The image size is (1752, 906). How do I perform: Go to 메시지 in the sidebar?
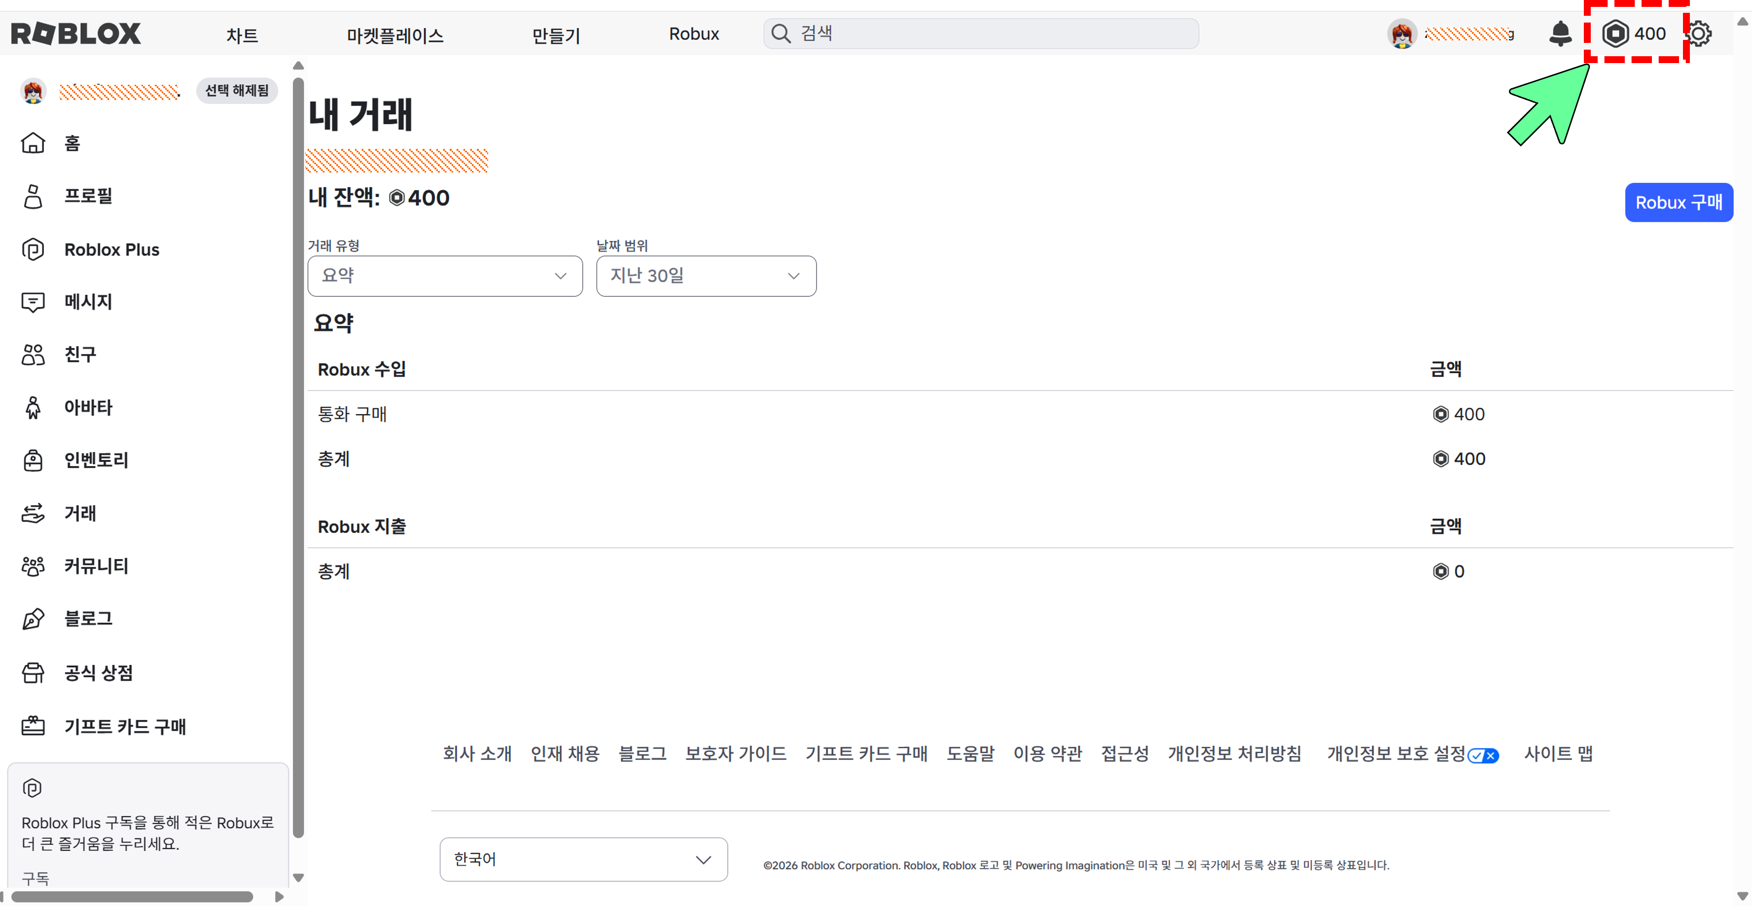coord(88,302)
